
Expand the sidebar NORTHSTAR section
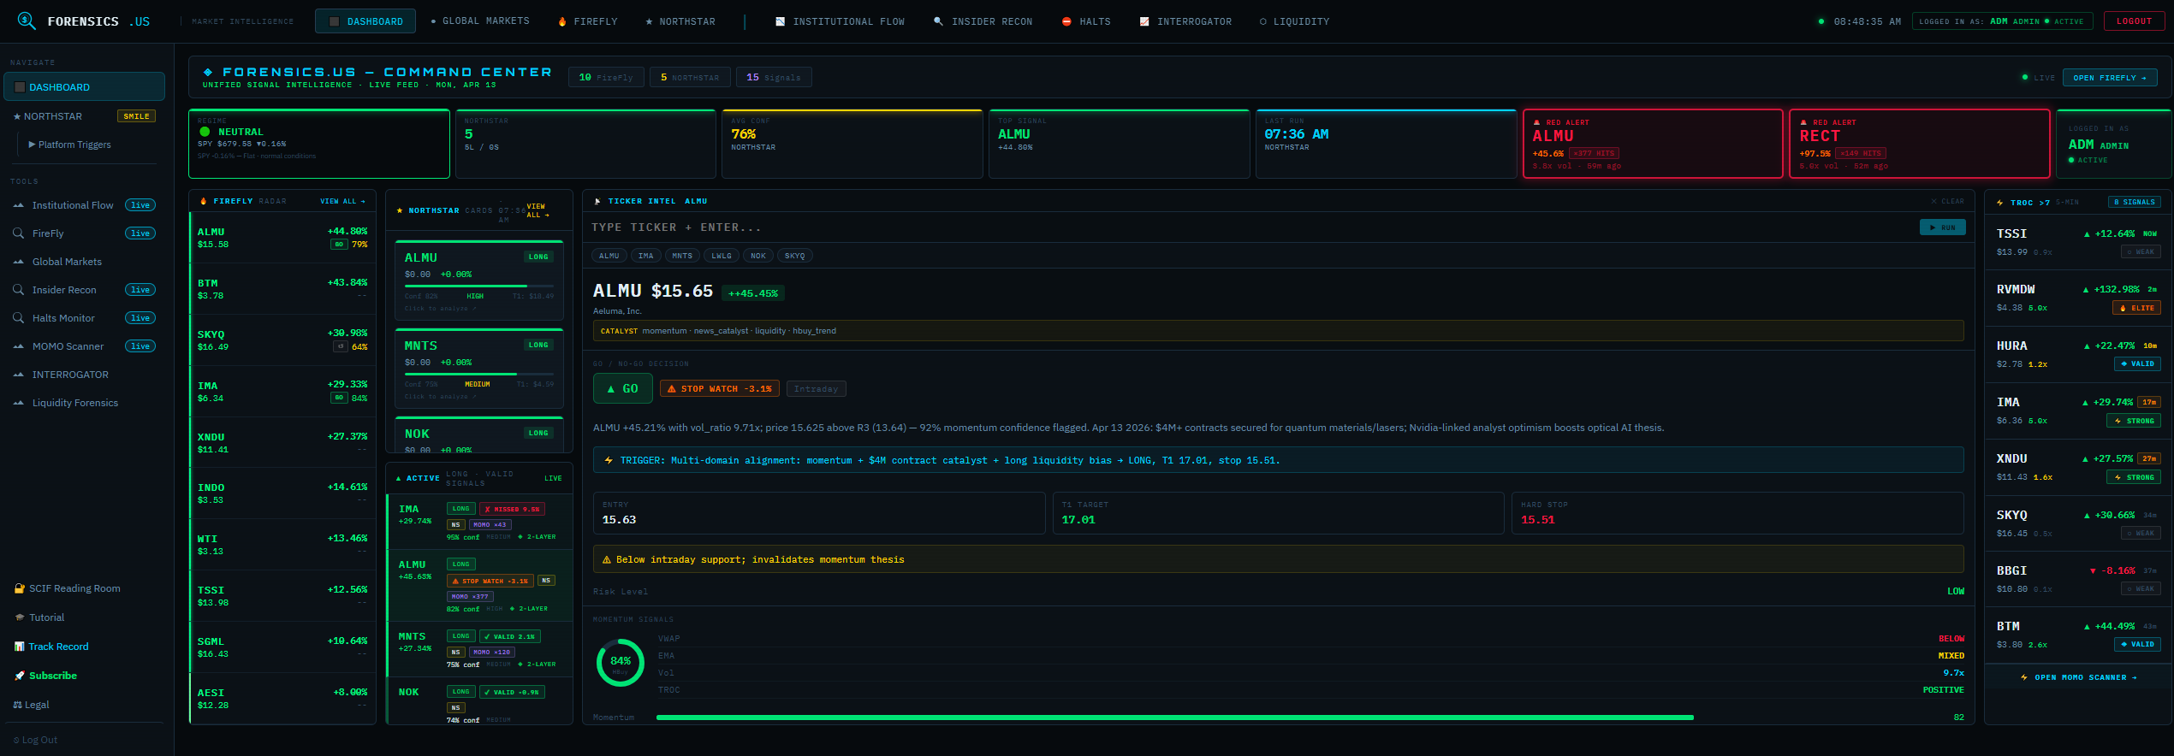84,116
